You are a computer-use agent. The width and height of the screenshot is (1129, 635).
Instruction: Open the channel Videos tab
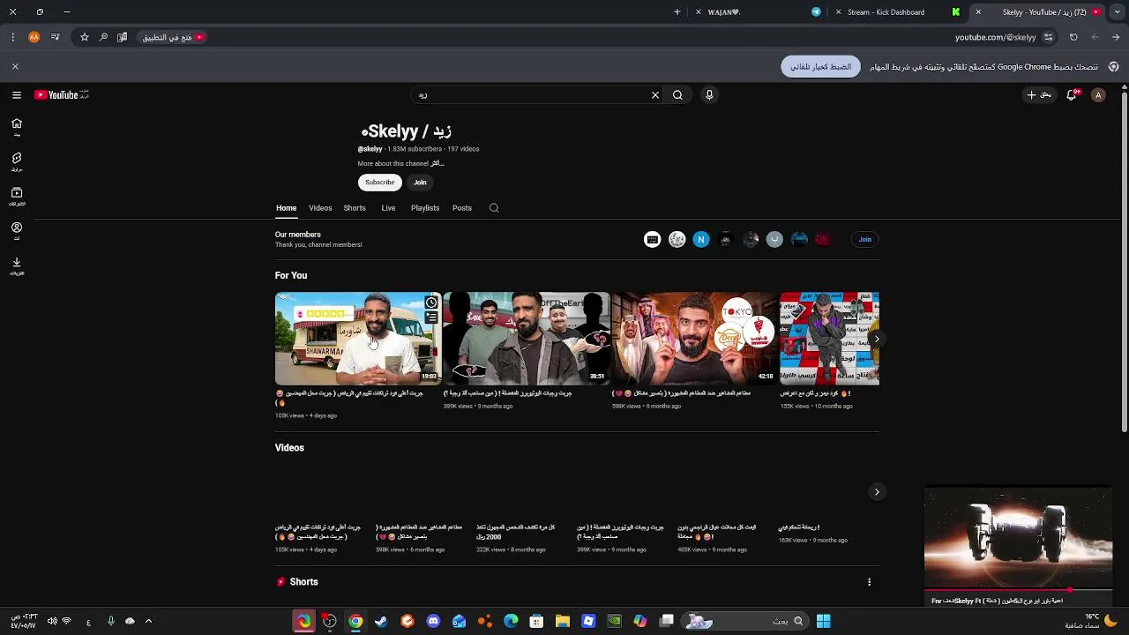click(320, 208)
